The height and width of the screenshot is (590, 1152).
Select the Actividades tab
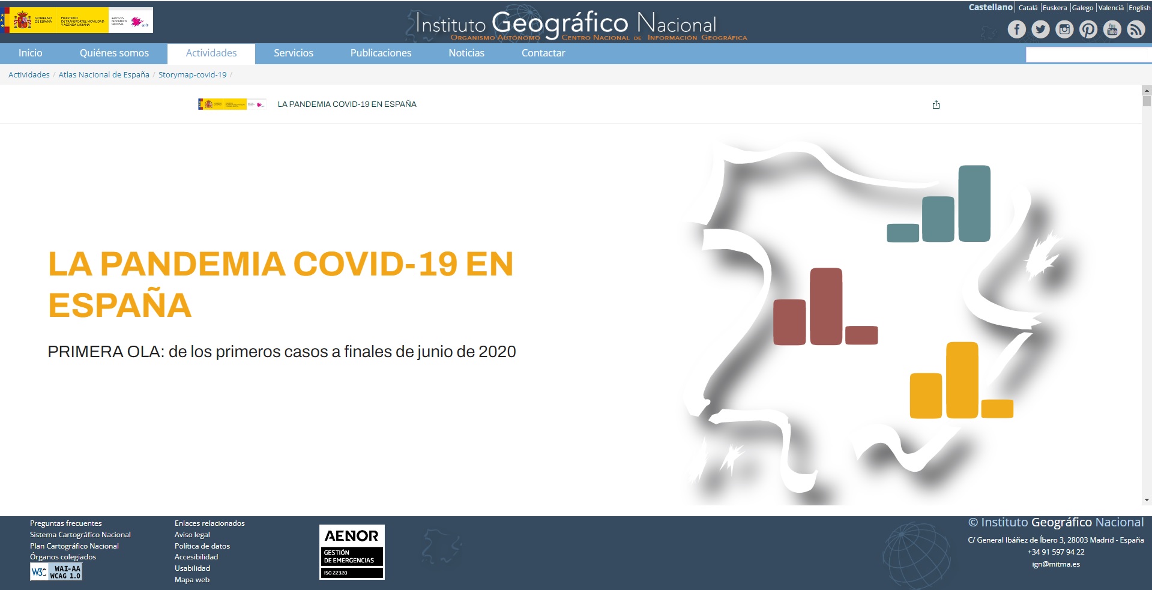(211, 53)
